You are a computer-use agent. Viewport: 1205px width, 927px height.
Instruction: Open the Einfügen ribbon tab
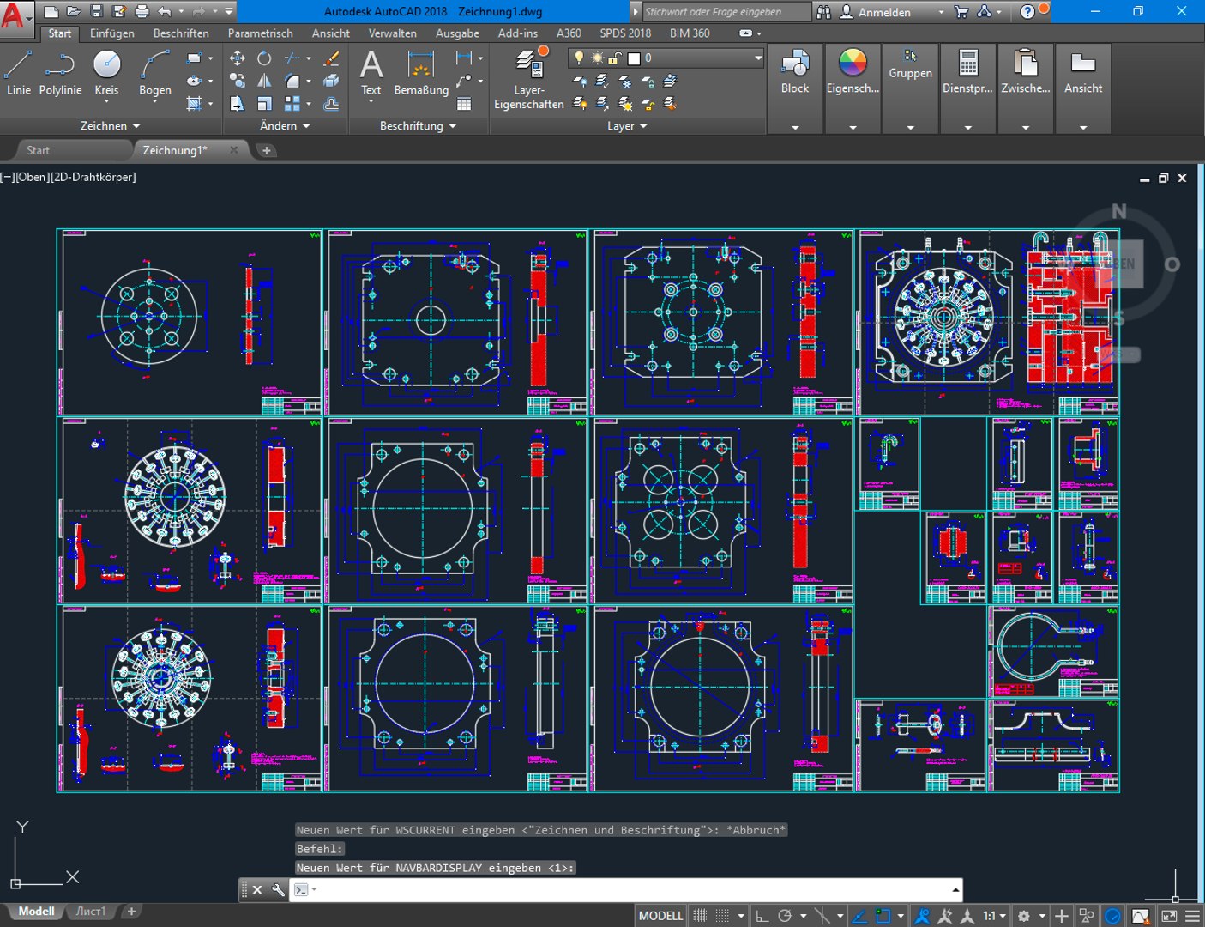(112, 33)
